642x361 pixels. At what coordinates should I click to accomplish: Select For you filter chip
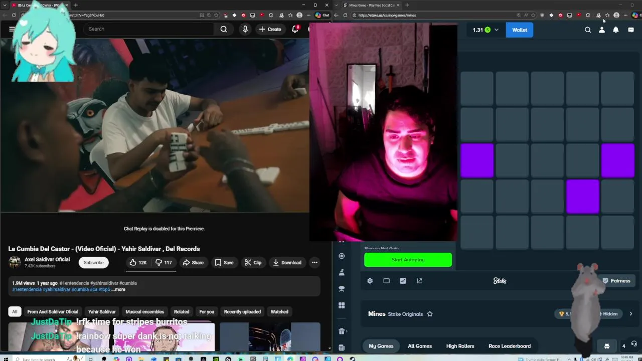coord(207,312)
